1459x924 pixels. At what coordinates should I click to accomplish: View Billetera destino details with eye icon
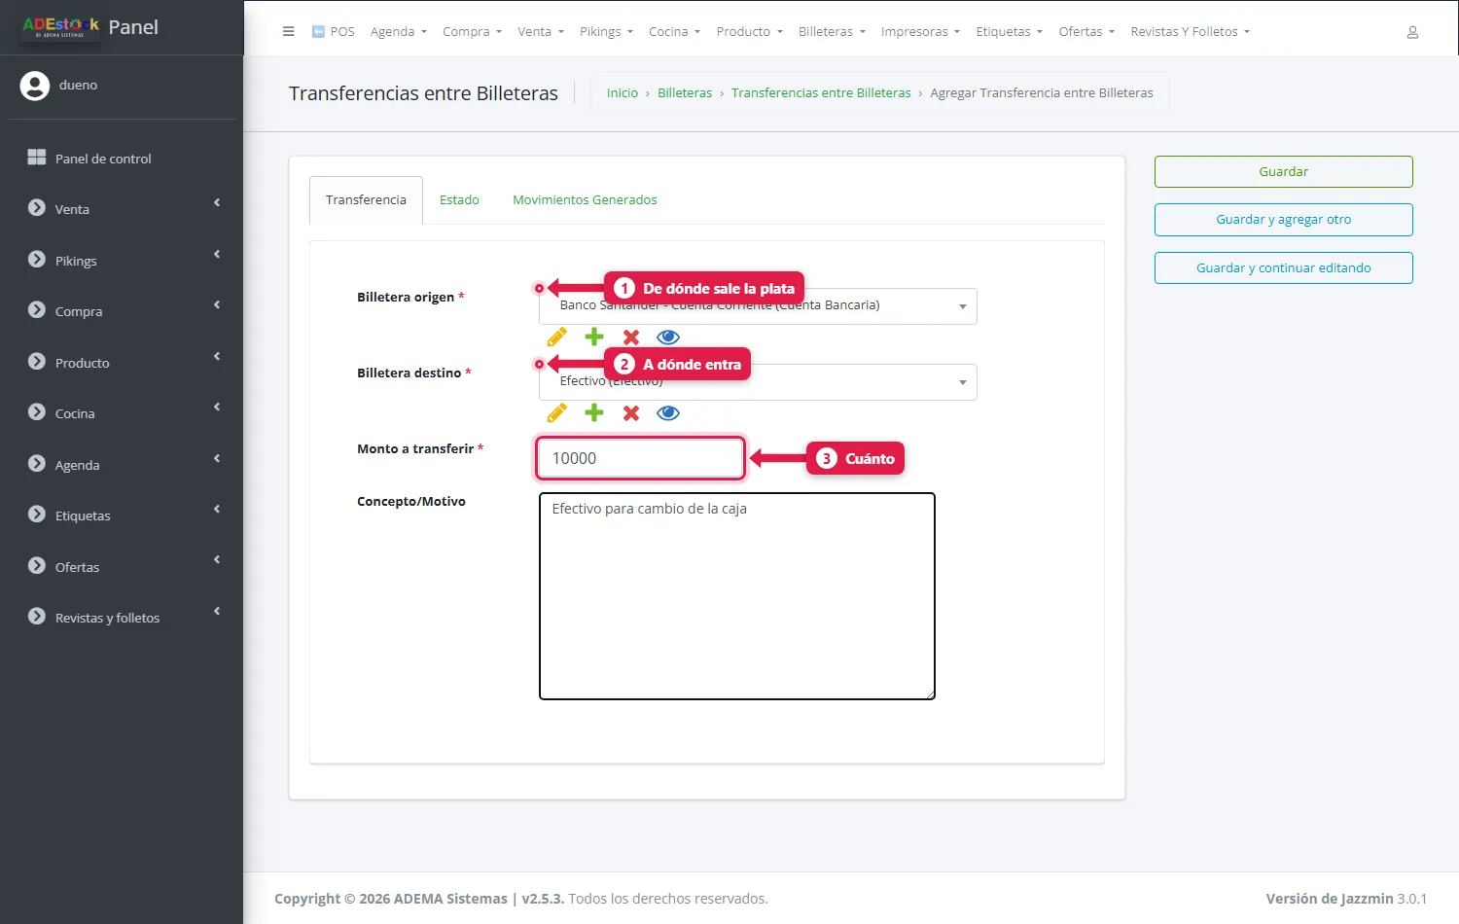coord(668,413)
